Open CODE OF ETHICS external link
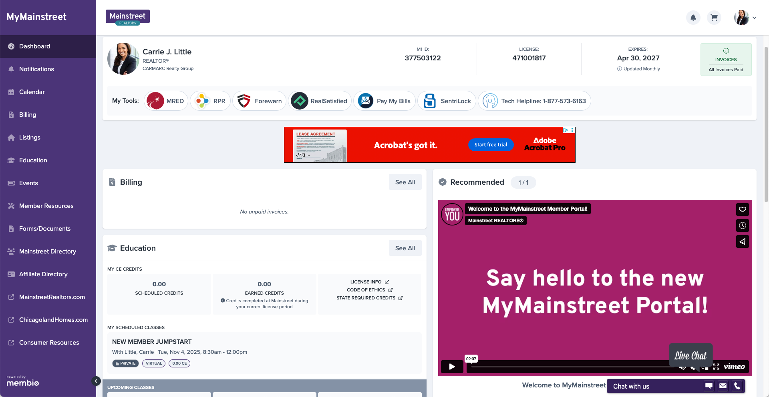 click(x=369, y=290)
